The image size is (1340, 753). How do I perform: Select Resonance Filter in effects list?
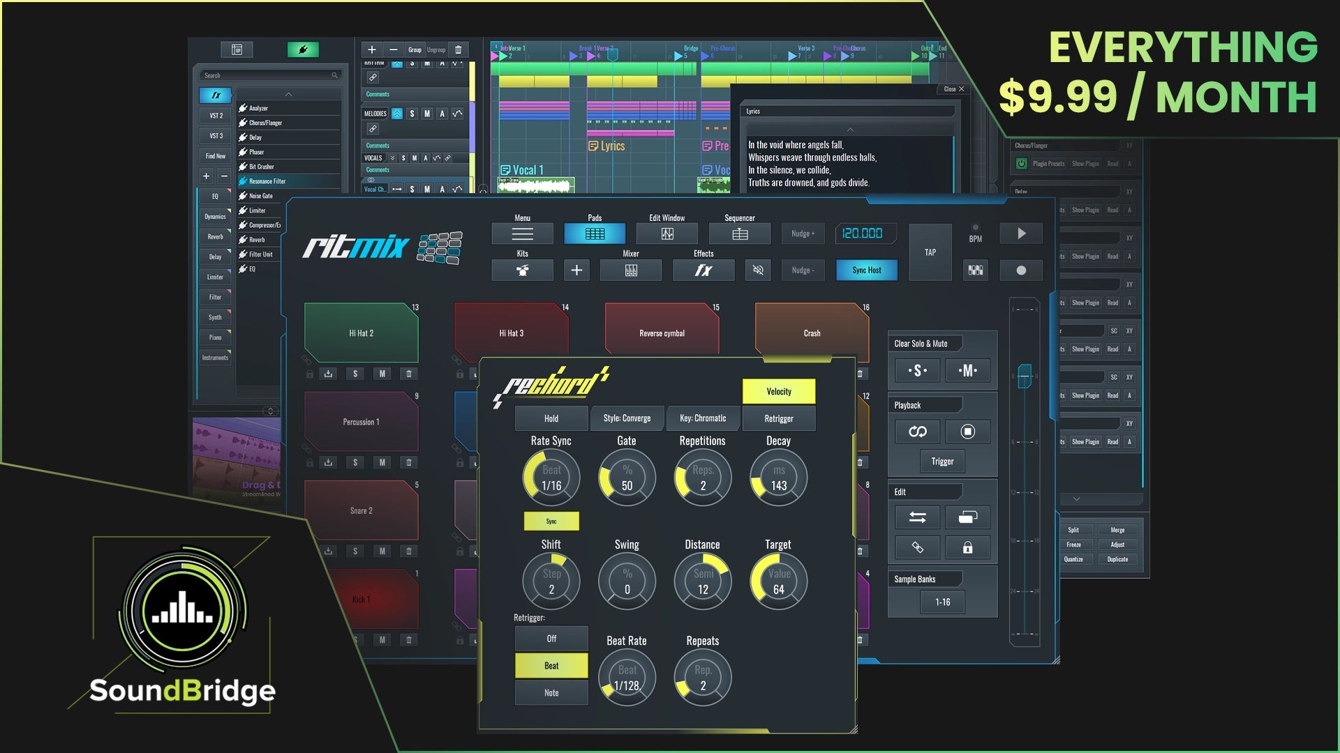click(267, 181)
